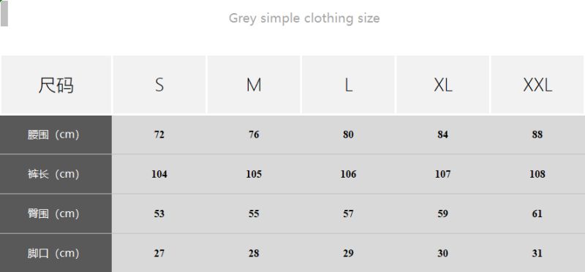Click leg opening value 29 for size L
The image size is (585, 272).
pyautogui.click(x=348, y=253)
